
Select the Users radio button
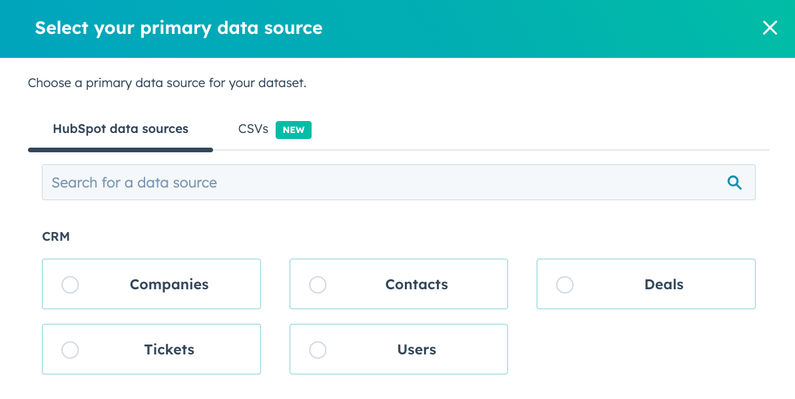pos(318,350)
